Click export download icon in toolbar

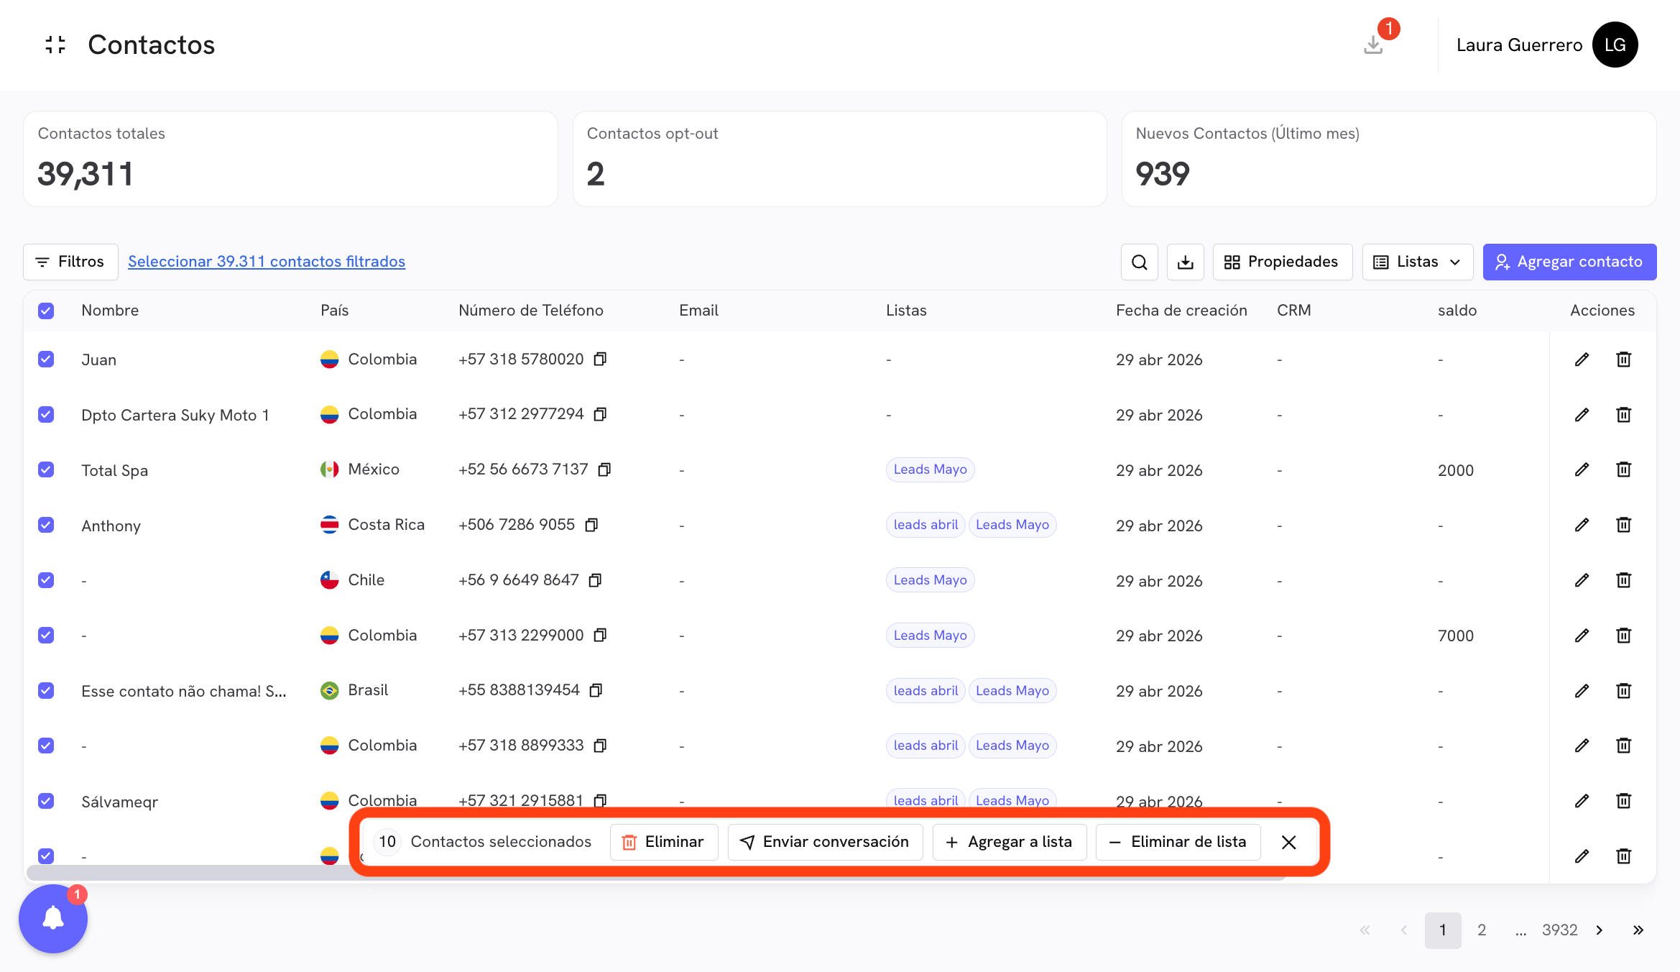pyautogui.click(x=1185, y=262)
